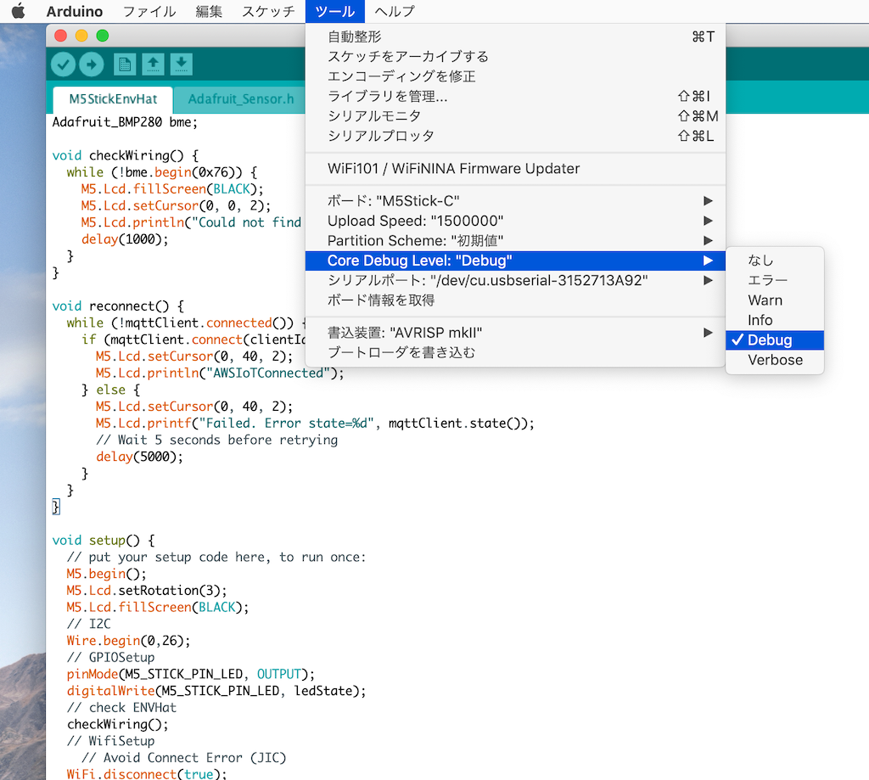Click the "M5.Lcd.setRotation(3);" code line
This screenshot has height=780, width=869.
tap(146, 591)
